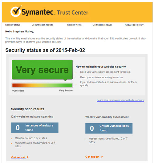154x163 pixels.
Task: Click the arrow beside malware Get report
Action: (28, 157)
